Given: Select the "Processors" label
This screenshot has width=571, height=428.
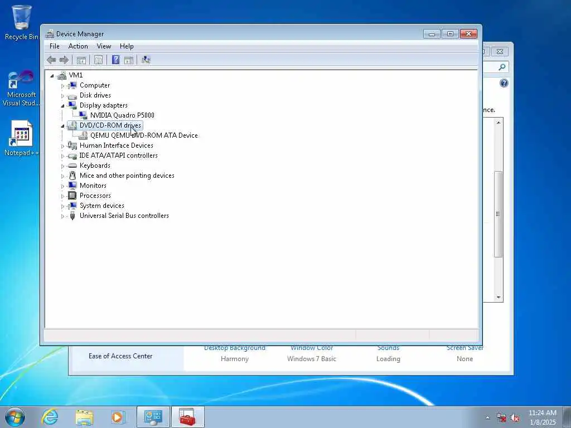Looking at the screenshot, I should (95, 196).
